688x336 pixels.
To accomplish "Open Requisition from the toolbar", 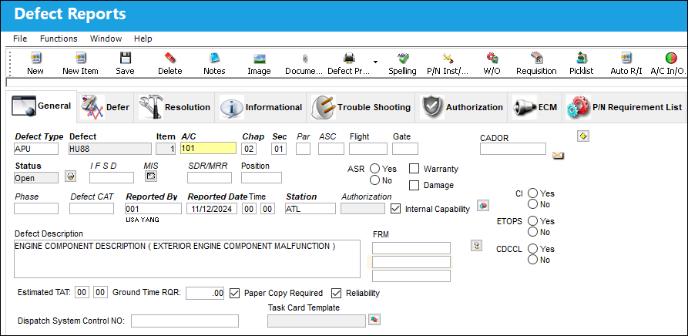I will coord(536,58).
